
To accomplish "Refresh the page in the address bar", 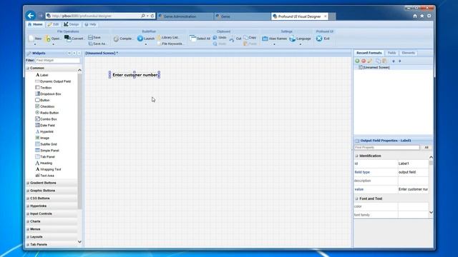I will tap(152, 16).
